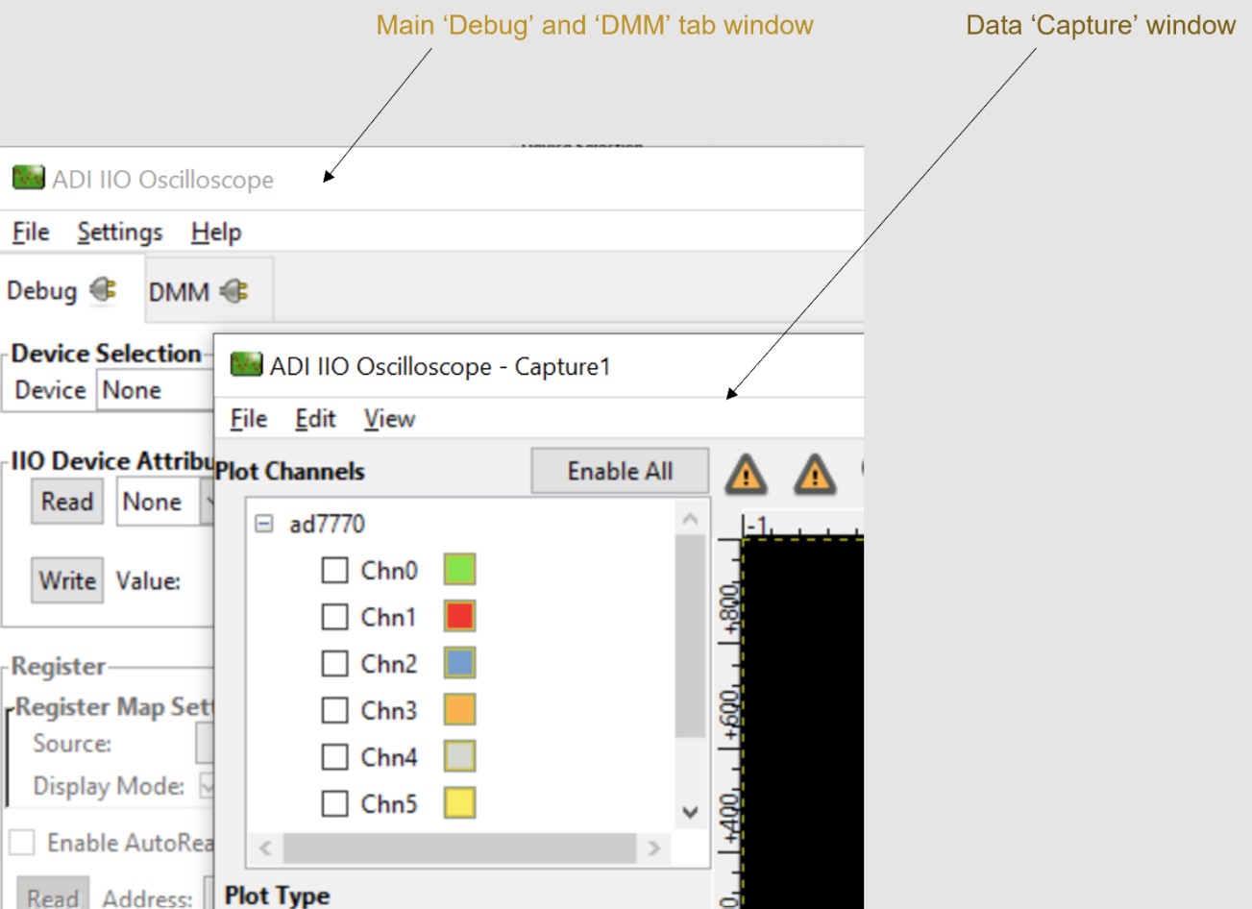Open the Settings menu in main window
Viewport: 1252px width, 909px height.
[x=120, y=232]
